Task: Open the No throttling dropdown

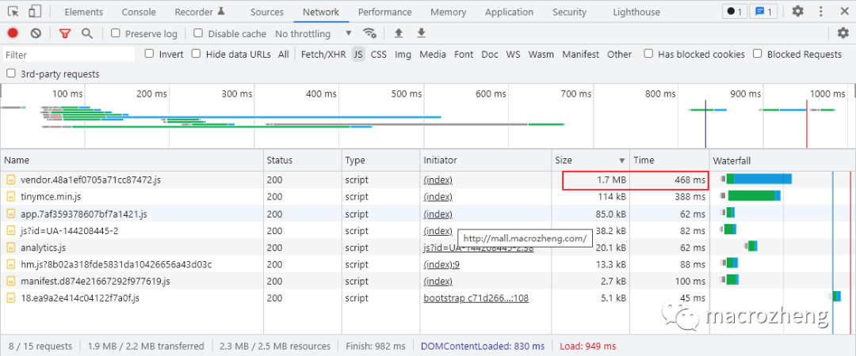Action: pyautogui.click(x=313, y=34)
